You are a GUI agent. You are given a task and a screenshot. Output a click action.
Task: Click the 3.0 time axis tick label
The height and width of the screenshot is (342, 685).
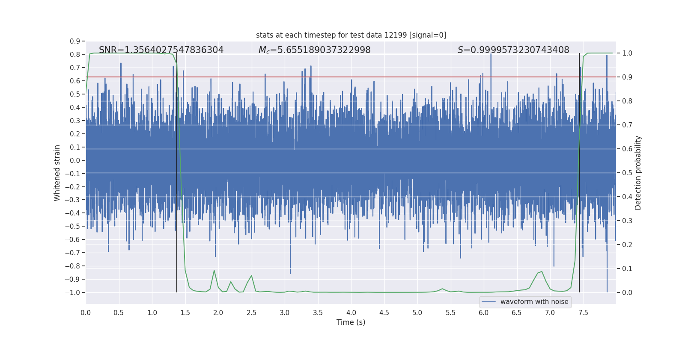click(x=285, y=313)
